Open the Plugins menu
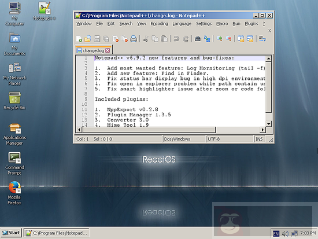This screenshot has width=318, height=239. tap(252, 24)
